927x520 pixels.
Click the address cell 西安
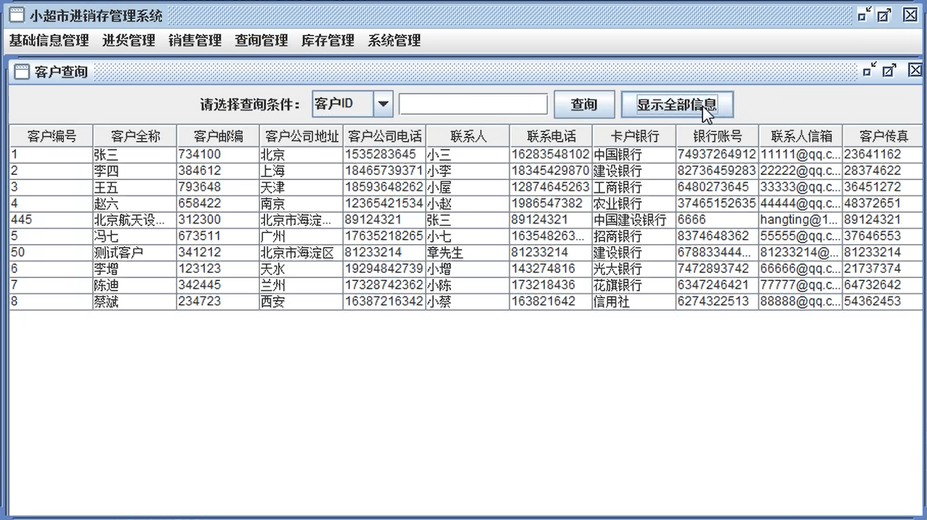point(301,301)
